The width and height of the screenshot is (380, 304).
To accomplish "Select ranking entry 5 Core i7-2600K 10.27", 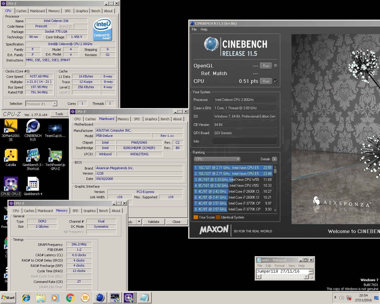I will coord(233,191).
